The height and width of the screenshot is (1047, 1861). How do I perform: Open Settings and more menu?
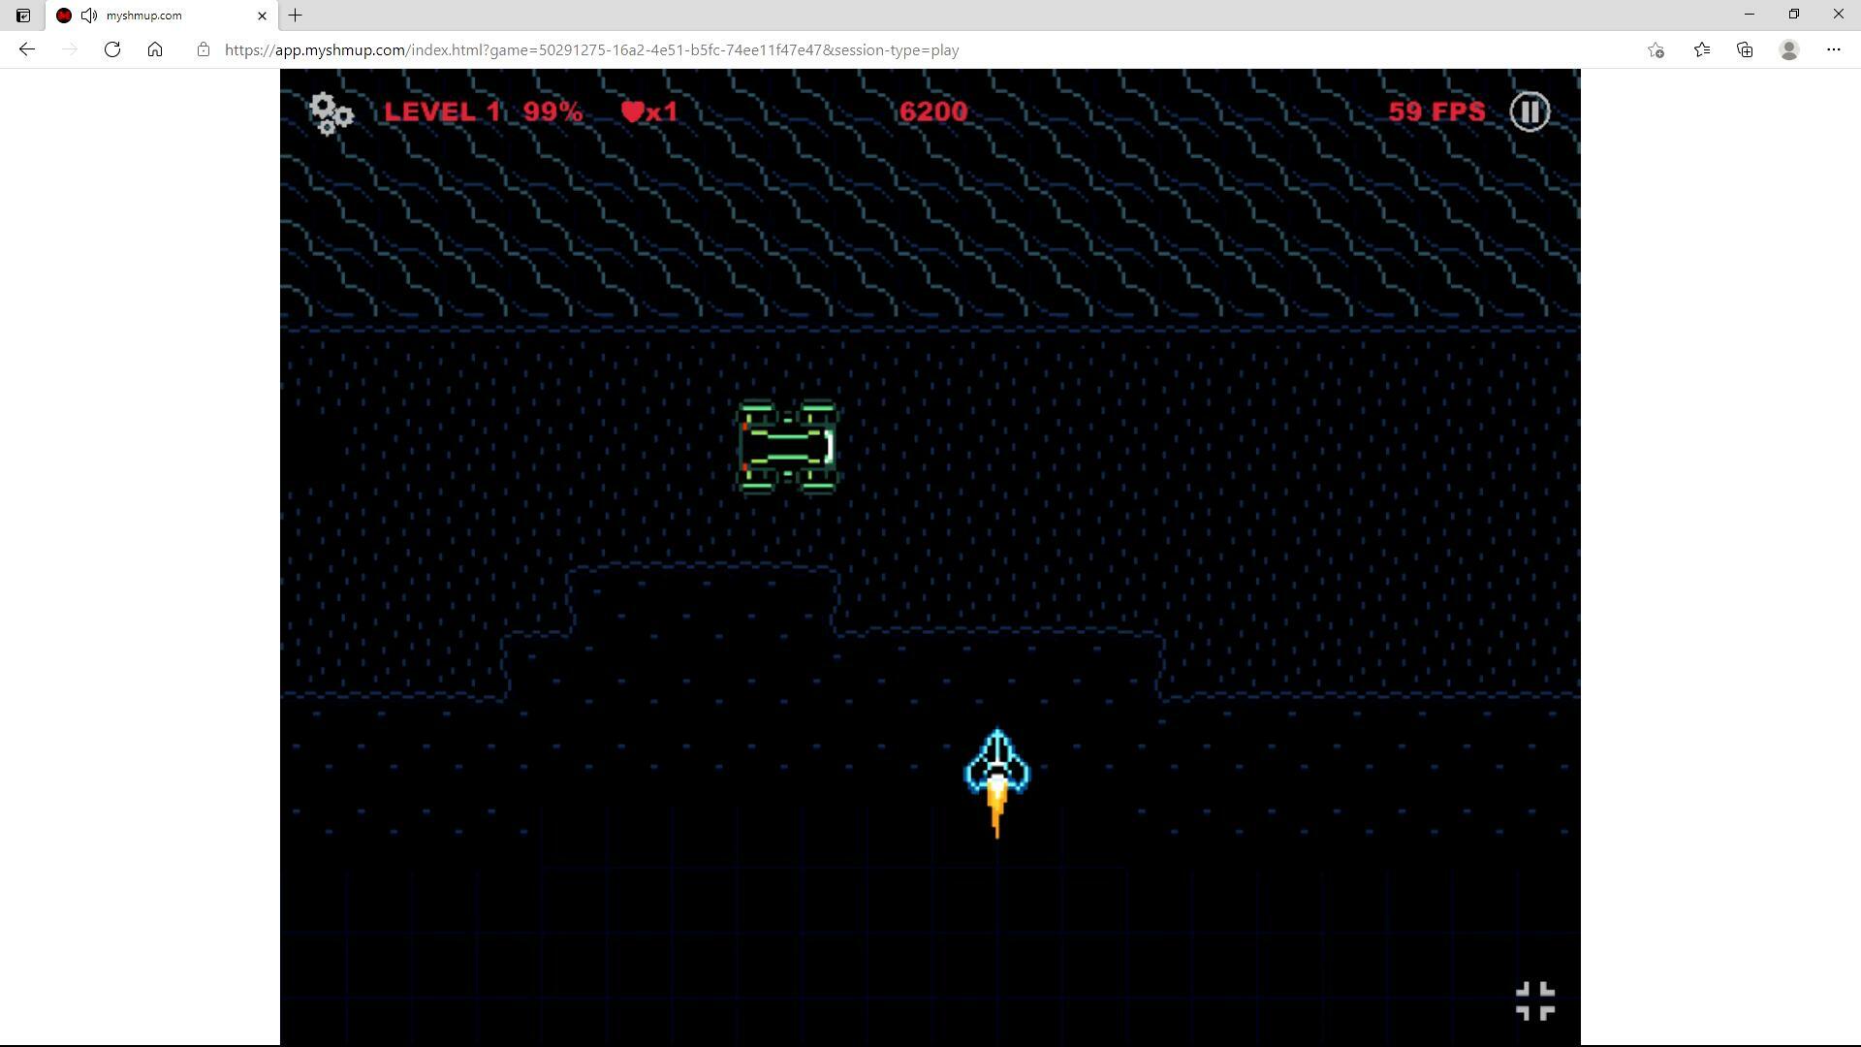tap(1833, 49)
